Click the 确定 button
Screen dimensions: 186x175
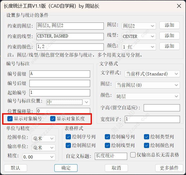(66, 168)
